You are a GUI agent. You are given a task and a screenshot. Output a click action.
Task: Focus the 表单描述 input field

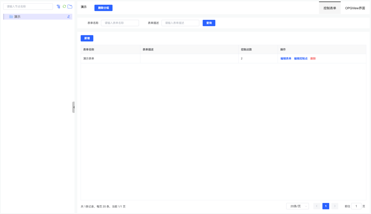[180, 23]
